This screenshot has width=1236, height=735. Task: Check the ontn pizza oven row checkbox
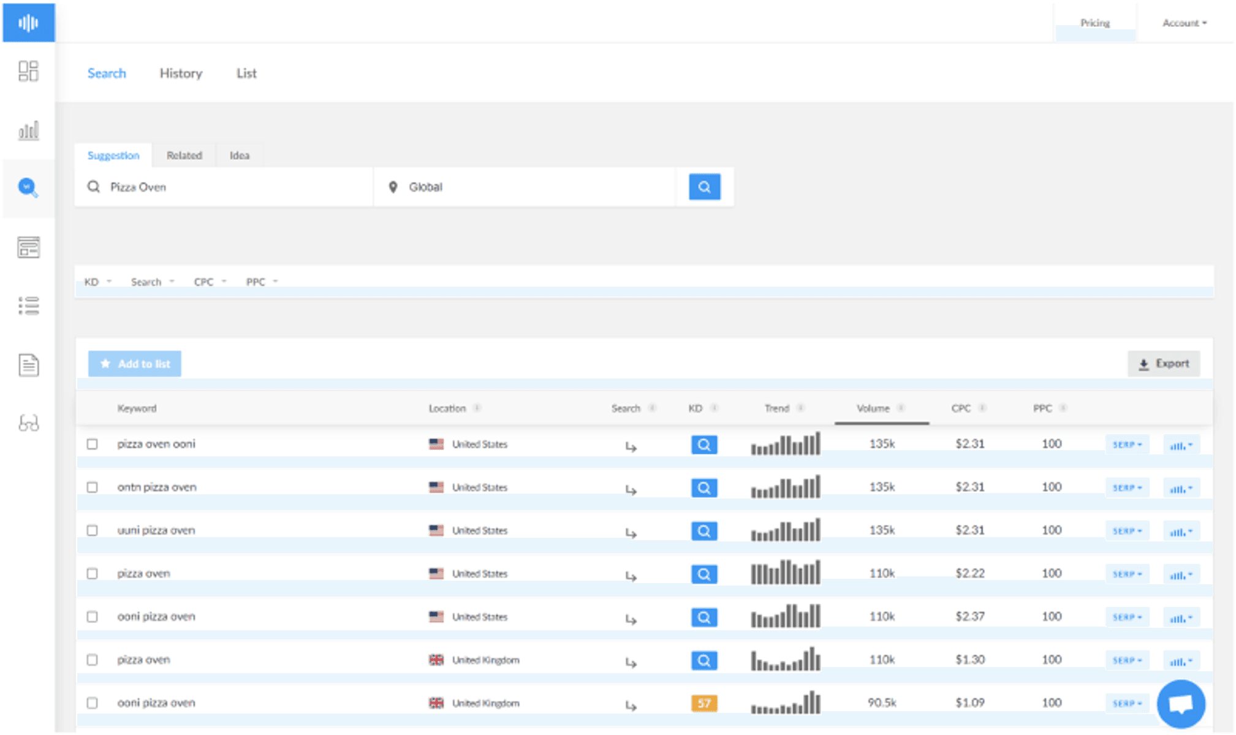tap(92, 487)
